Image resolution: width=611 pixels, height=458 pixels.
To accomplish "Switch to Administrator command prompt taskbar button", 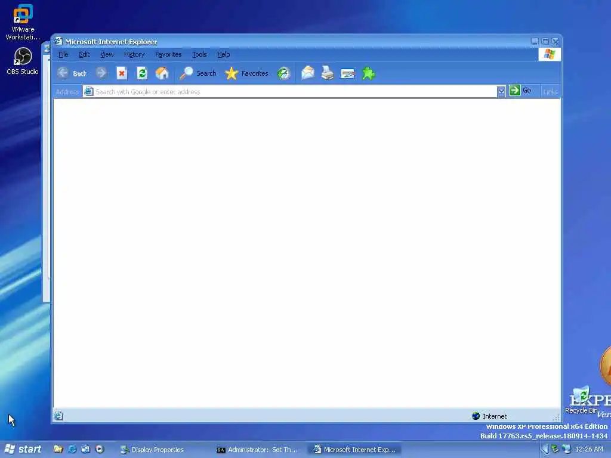I will [257, 450].
